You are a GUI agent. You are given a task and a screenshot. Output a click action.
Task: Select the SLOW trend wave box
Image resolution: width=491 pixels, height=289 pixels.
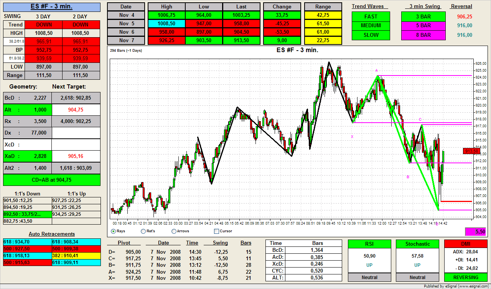point(371,35)
